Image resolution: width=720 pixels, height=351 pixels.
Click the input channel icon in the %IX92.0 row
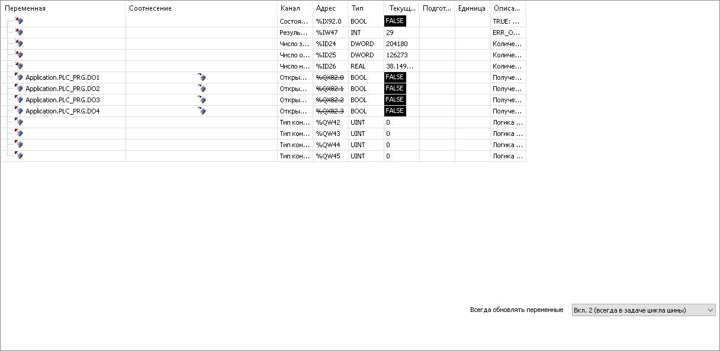point(19,21)
